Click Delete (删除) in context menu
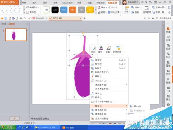 pyautogui.click(x=109, y=76)
